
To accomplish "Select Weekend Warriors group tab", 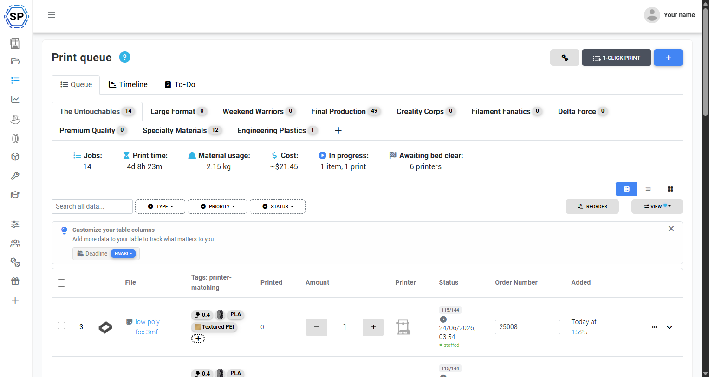I will 259,111.
